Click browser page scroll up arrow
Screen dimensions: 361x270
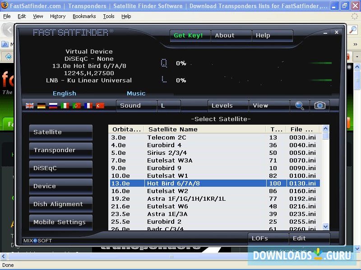click(357, 67)
